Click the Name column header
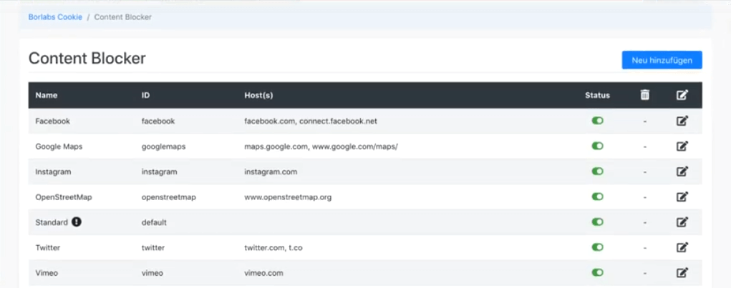 pyautogui.click(x=46, y=95)
